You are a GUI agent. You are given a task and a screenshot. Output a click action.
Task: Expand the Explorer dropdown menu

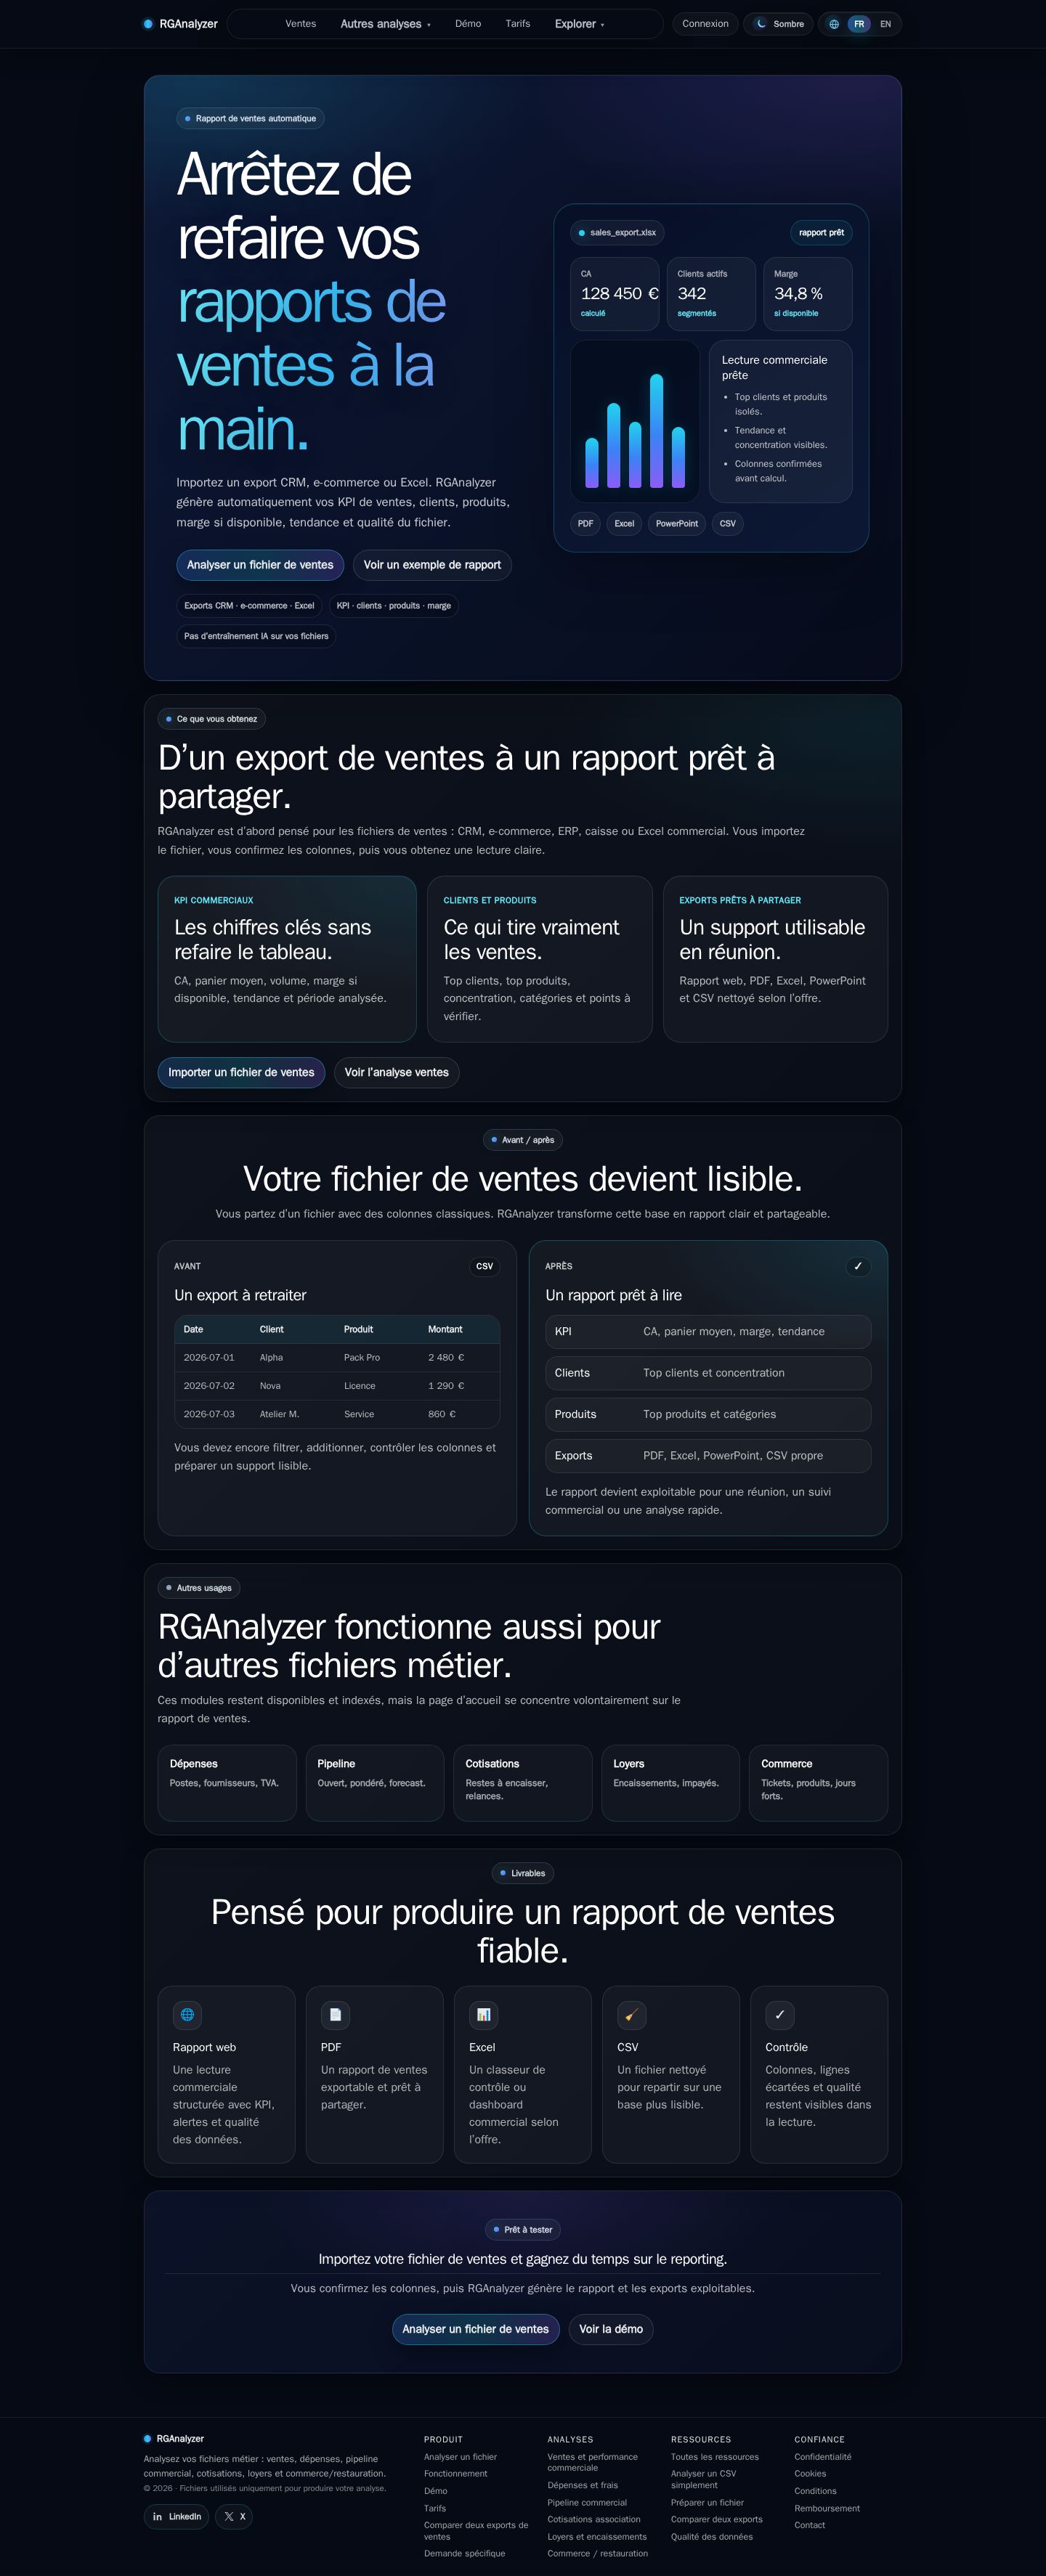580,24
